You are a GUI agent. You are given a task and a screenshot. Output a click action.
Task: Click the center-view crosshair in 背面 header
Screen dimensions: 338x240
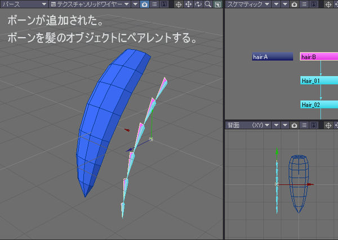328,125
